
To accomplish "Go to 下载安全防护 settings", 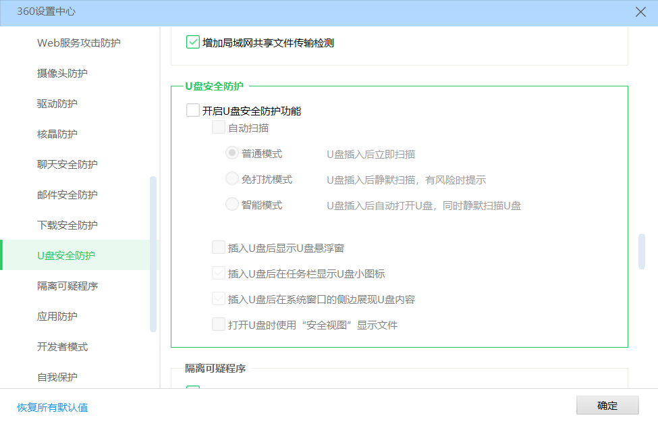I will (67, 226).
